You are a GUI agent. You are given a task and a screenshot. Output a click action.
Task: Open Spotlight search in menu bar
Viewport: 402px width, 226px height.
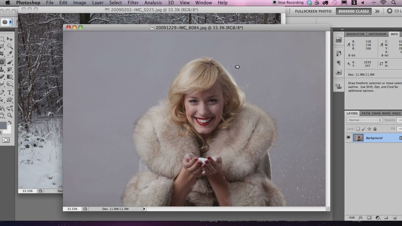(394, 3)
